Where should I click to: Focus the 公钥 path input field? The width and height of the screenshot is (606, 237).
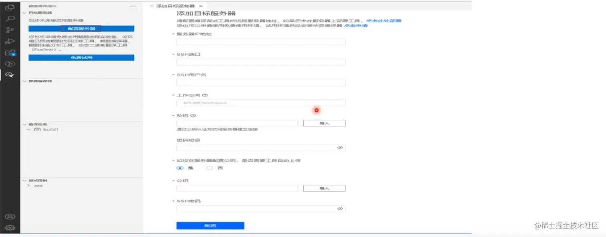(x=237, y=188)
